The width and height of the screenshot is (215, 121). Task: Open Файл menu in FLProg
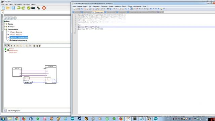(3, 4)
